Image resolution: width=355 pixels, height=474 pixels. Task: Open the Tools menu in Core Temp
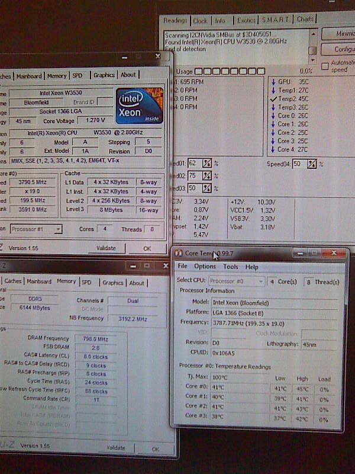click(231, 267)
